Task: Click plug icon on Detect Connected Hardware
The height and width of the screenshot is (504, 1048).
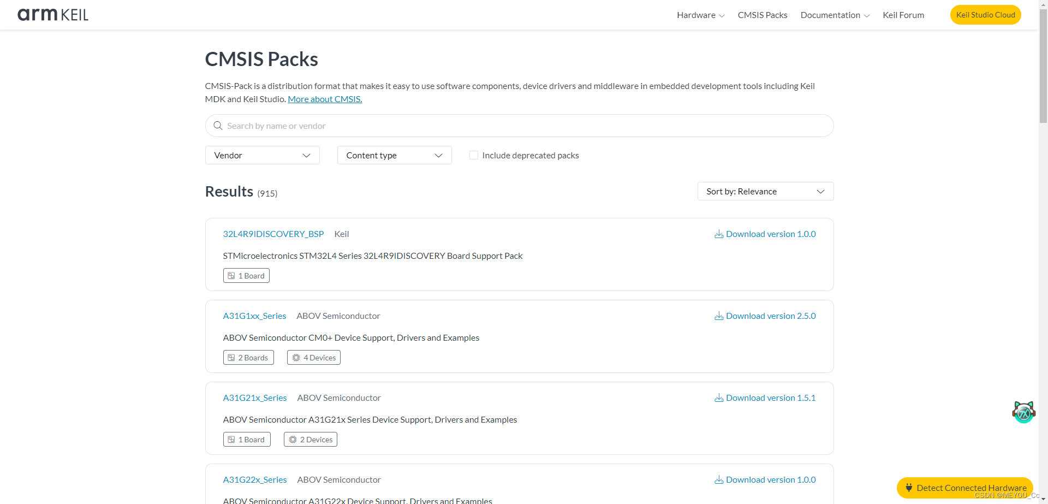Action: pos(909,488)
